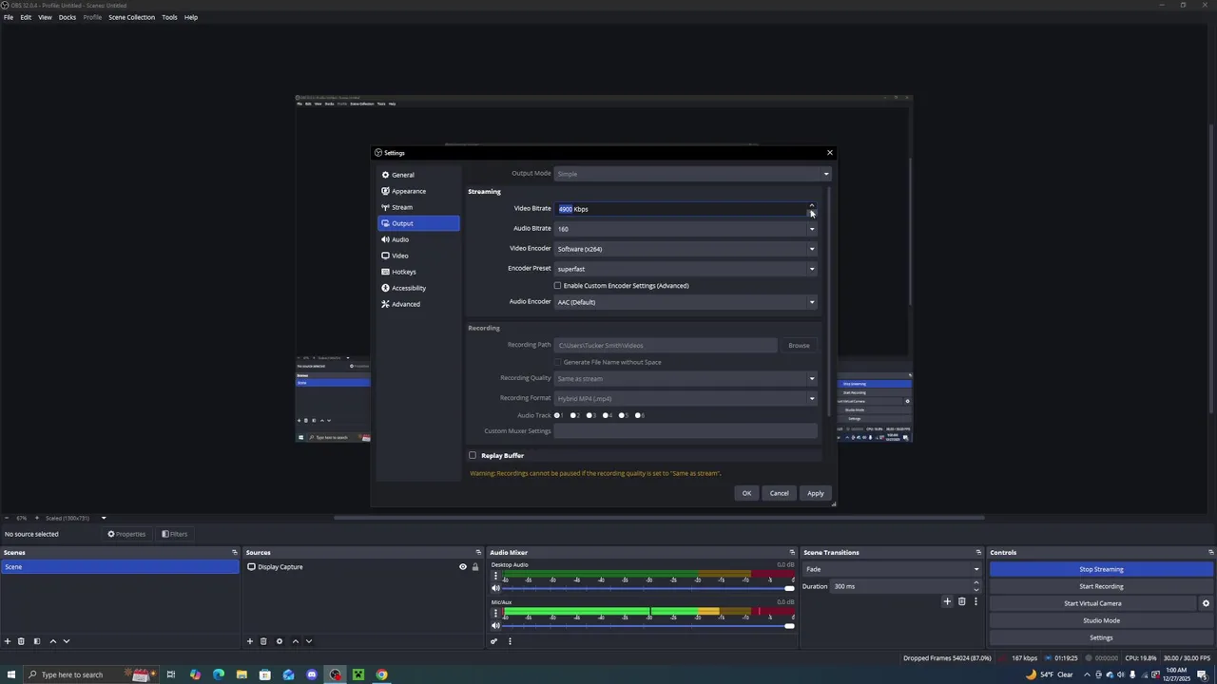1217x684 pixels.
Task: Open Mic/Aux options three-dot menu
Action: click(495, 613)
